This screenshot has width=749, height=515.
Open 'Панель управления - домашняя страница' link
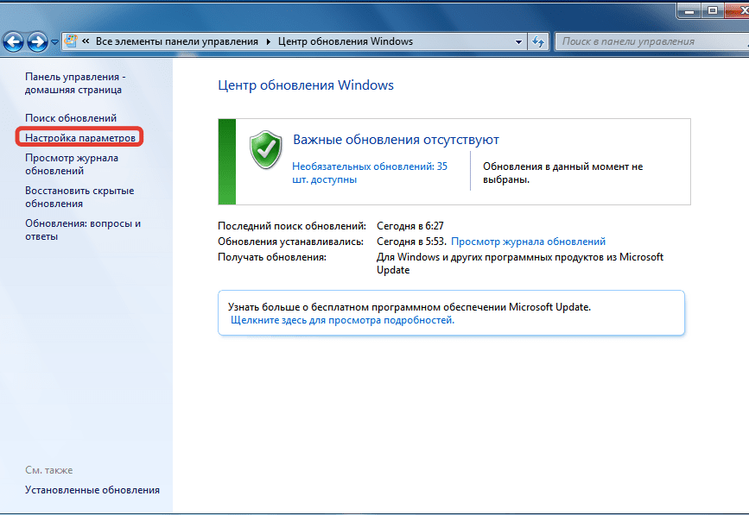pyautogui.click(x=75, y=83)
